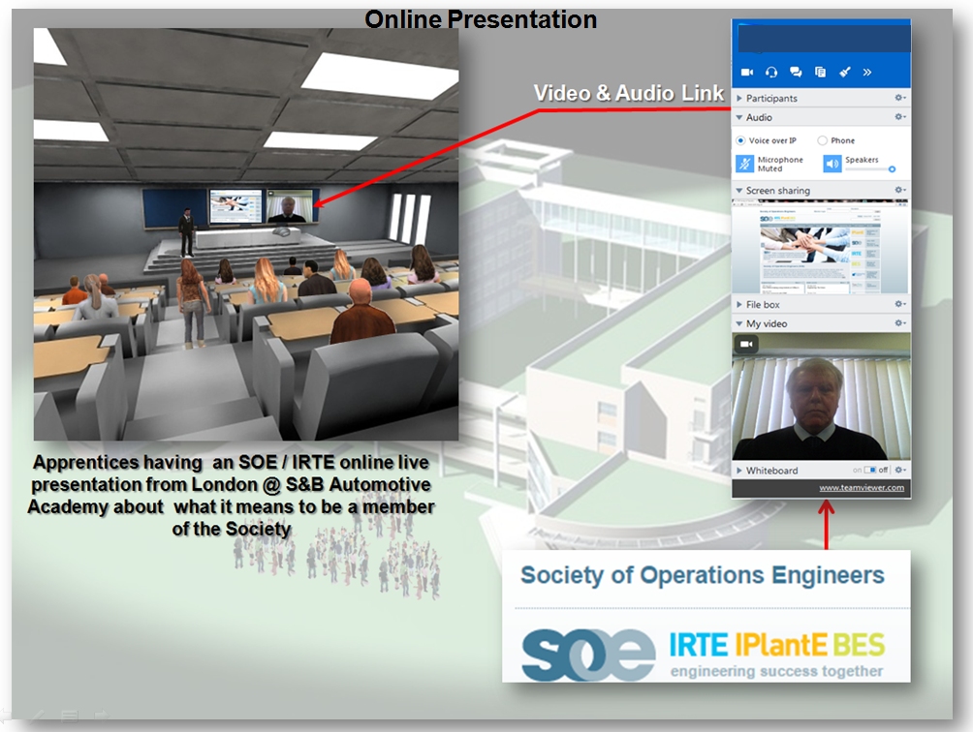Image resolution: width=973 pixels, height=732 pixels.
Task: Click the video camera icon in TeamViewer toolbar
Action: [x=747, y=73]
